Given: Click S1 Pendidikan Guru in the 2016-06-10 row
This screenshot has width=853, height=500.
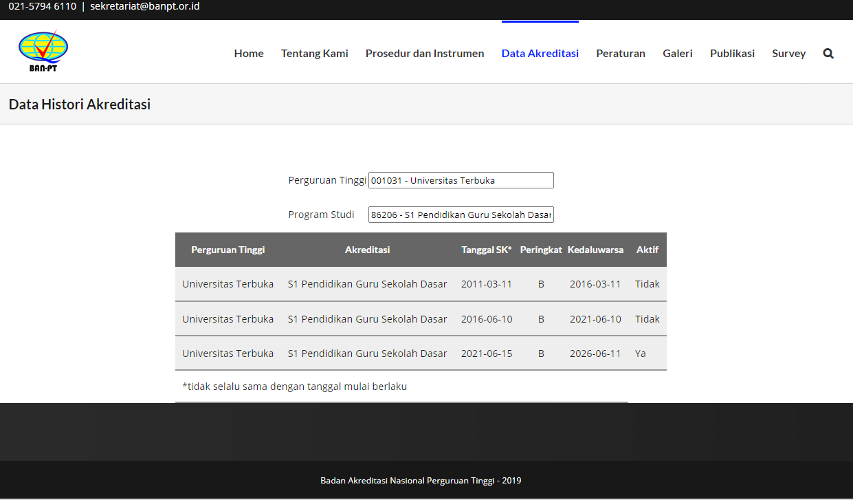Looking at the screenshot, I should [x=367, y=318].
